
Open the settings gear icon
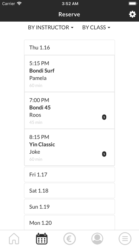[x=132, y=14]
